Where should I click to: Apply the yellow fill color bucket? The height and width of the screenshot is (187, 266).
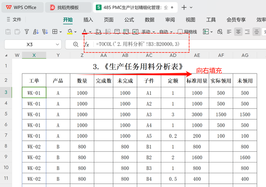tap(70, 32)
